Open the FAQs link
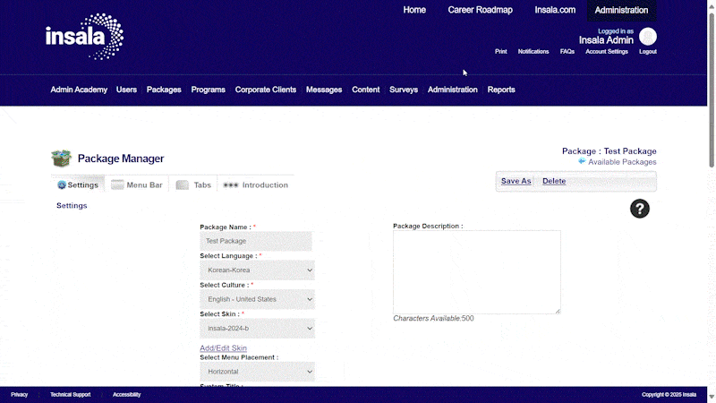 point(567,52)
